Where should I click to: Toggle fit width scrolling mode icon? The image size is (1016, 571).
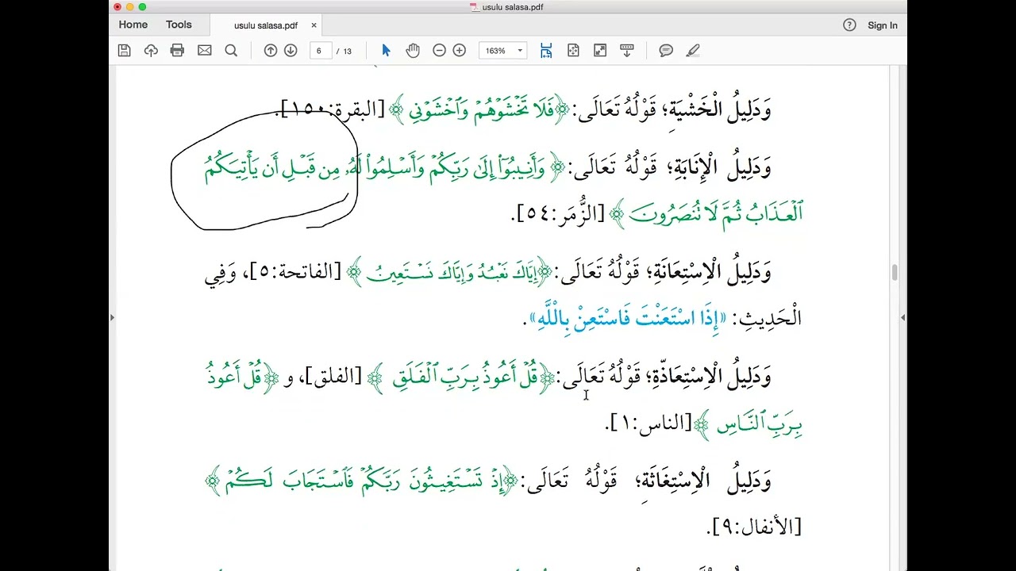(546, 51)
